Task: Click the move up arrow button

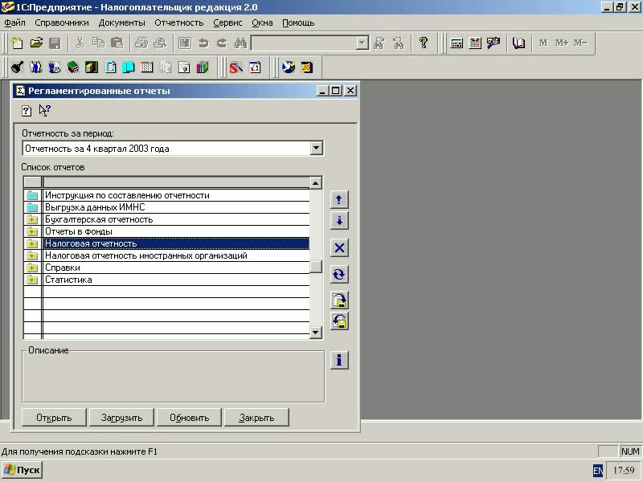Action: [339, 199]
